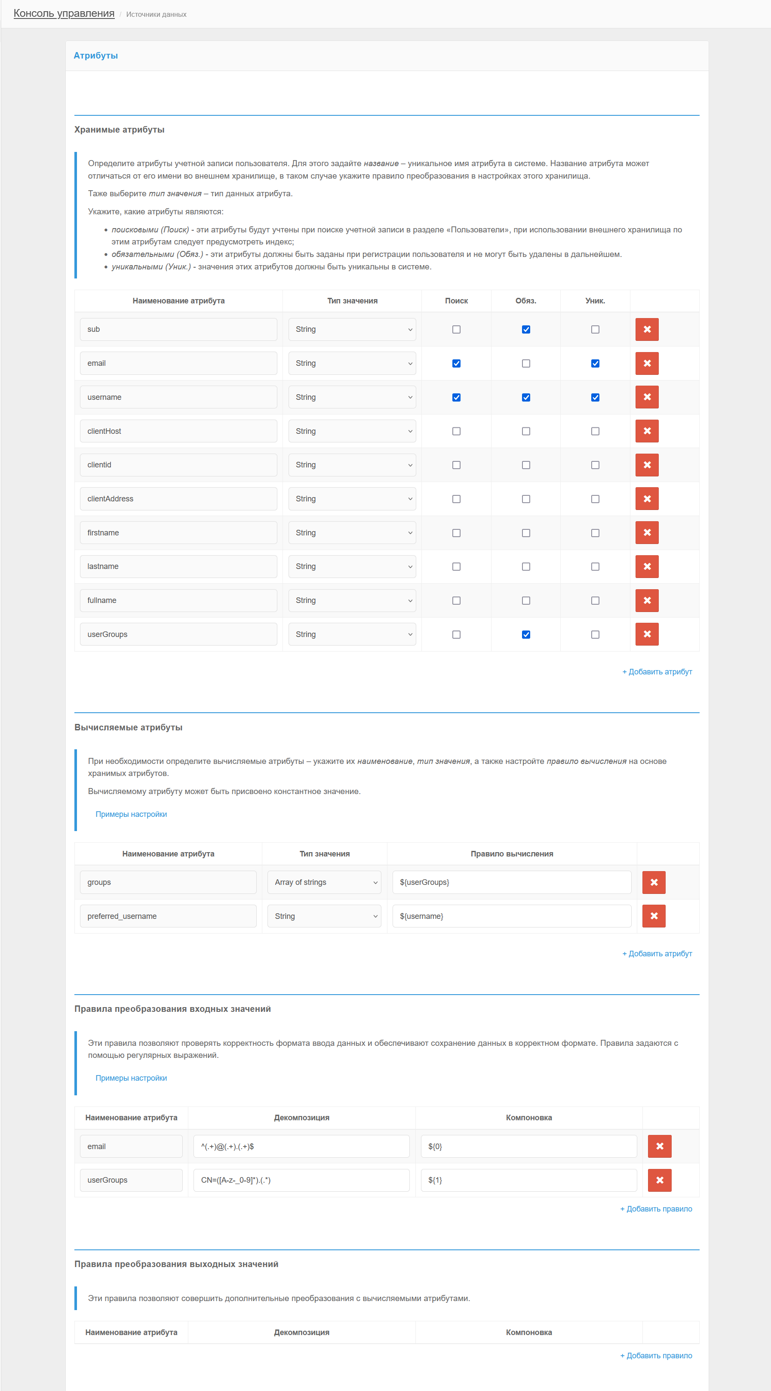Remove the preferred_username computed attribute

654,916
